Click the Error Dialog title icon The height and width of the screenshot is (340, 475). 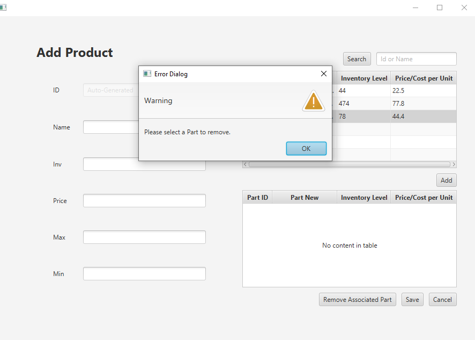tap(147, 74)
